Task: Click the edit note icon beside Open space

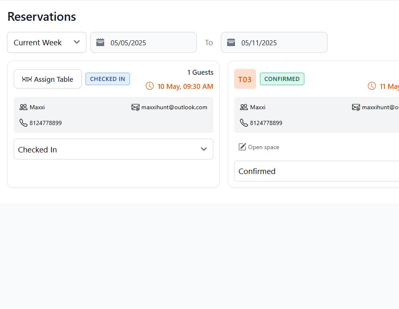Action: pos(242,147)
